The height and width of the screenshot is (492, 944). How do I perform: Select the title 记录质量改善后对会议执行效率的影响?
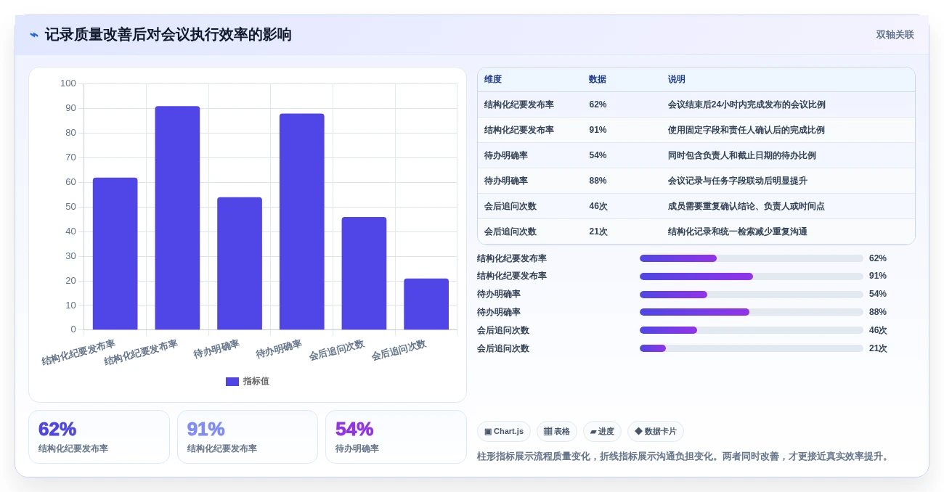click(168, 35)
